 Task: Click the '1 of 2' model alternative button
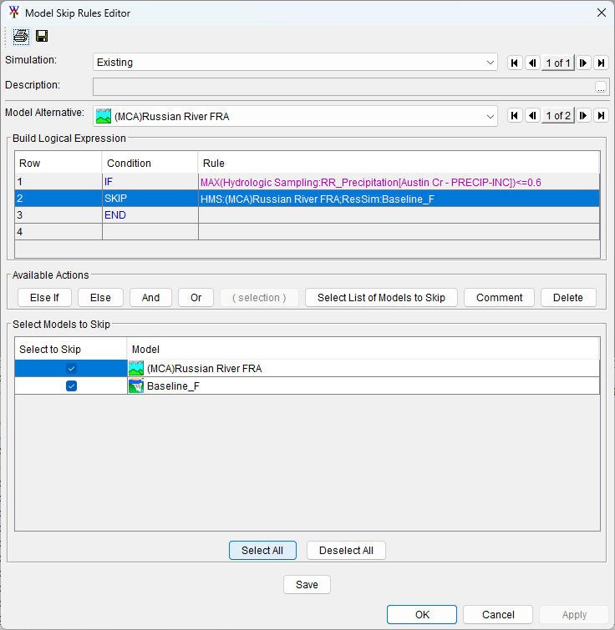coord(558,116)
